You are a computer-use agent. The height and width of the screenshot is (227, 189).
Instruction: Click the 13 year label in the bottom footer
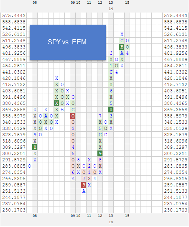111,216
